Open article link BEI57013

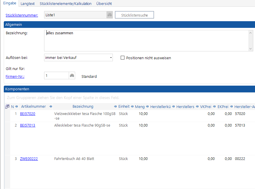coord(28,125)
